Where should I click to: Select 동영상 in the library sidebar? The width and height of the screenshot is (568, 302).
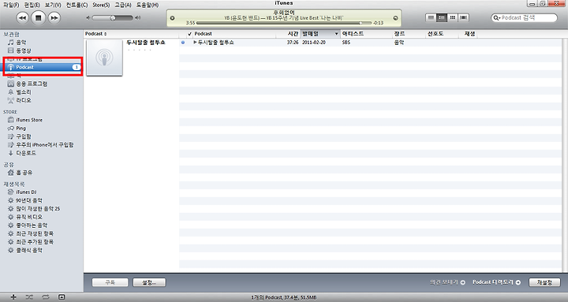[24, 50]
